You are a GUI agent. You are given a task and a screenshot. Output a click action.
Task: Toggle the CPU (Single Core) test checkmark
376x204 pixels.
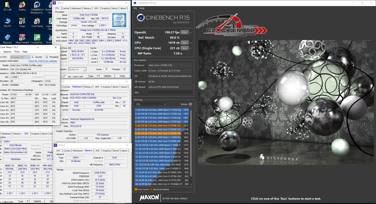click(191, 48)
